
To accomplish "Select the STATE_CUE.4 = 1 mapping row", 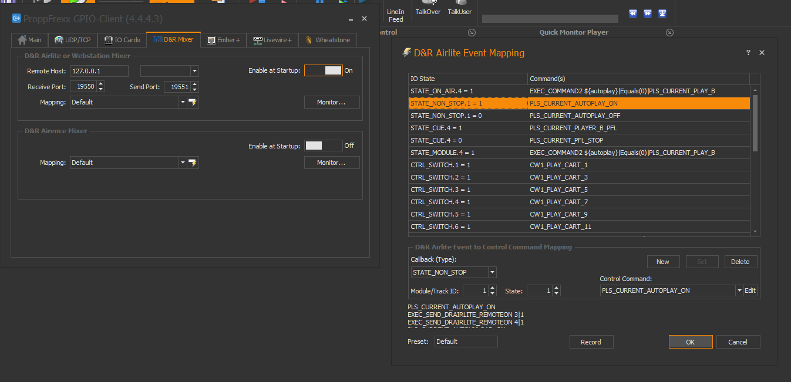I will click(x=467, y=128).
